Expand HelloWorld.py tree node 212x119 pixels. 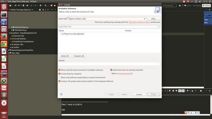pyautogui.click(x=12, y=30)
